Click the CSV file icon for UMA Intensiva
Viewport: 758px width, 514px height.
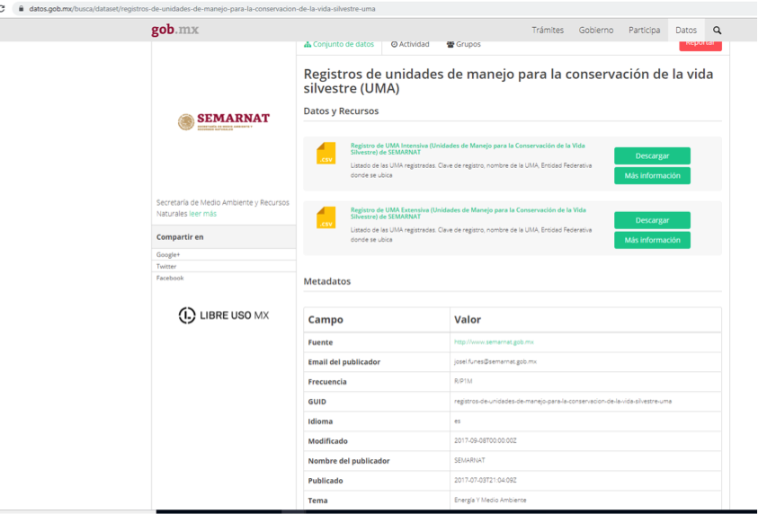(x=325, y=153)
